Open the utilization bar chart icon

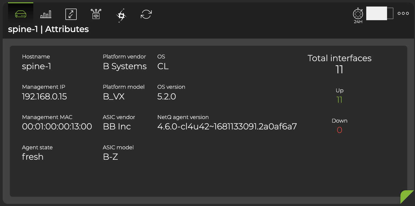click(45, 13)
